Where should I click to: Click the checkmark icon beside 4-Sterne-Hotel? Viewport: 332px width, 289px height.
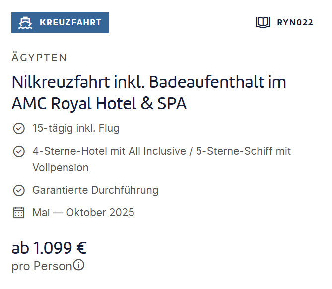click(x=19, y=151)
